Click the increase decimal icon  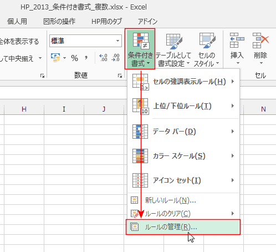coord(103,58)
